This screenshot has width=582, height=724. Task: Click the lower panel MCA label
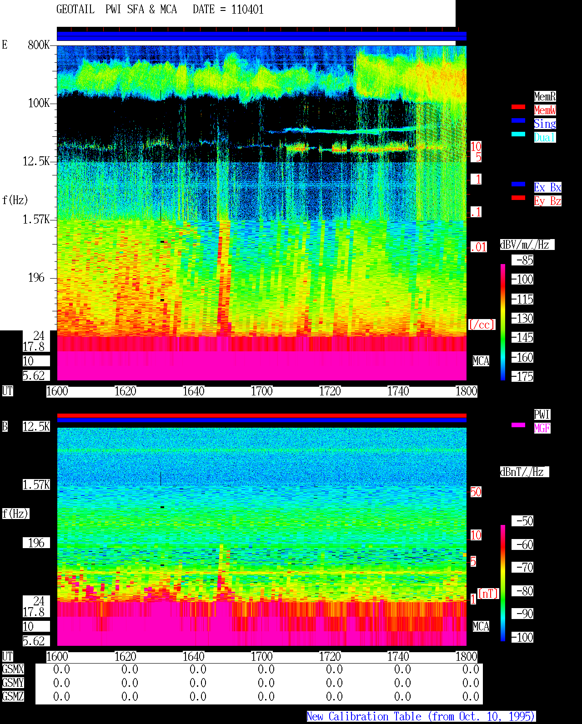click(x=481, y=627)
